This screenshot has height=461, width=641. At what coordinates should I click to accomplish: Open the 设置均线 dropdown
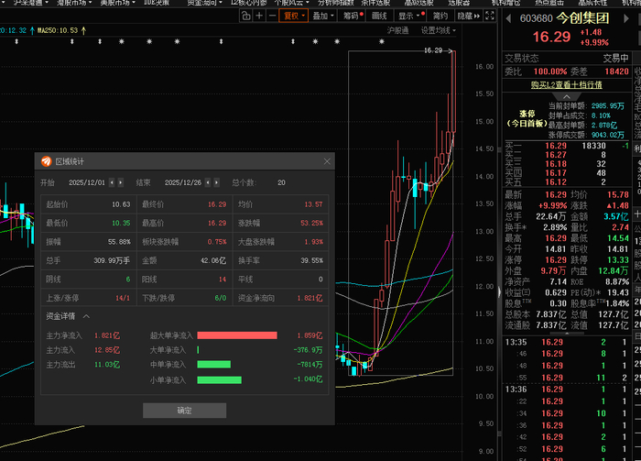439,30
